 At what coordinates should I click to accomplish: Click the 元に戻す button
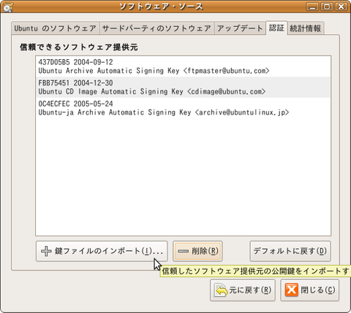[x=243, y=290]
